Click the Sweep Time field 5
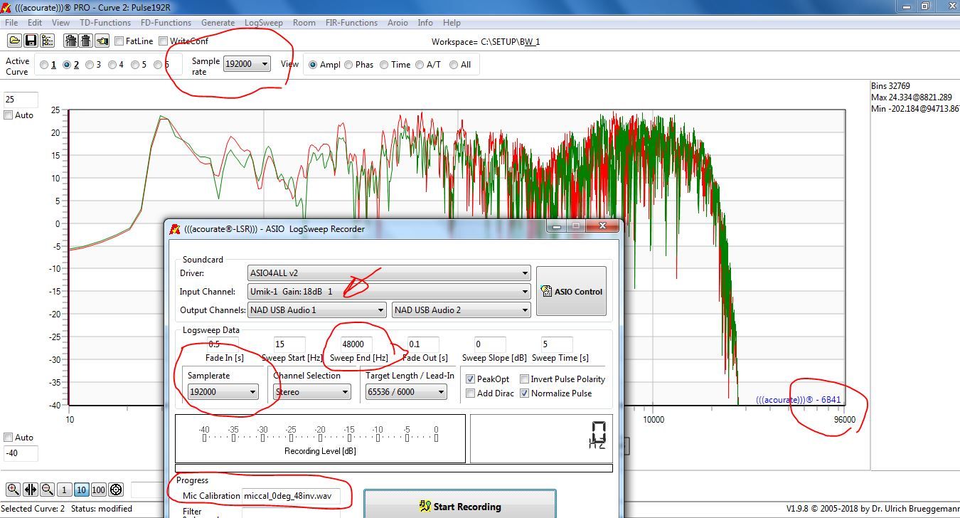Viewport: 960px width, 518px height. pos(557,344)
